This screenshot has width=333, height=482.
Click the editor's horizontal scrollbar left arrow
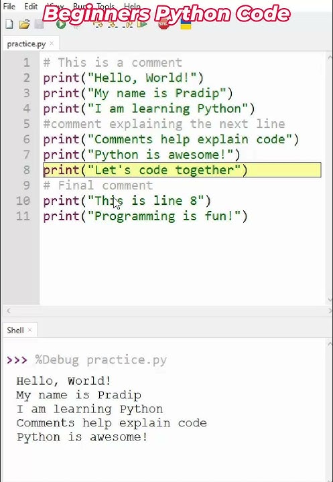(9, 311)
